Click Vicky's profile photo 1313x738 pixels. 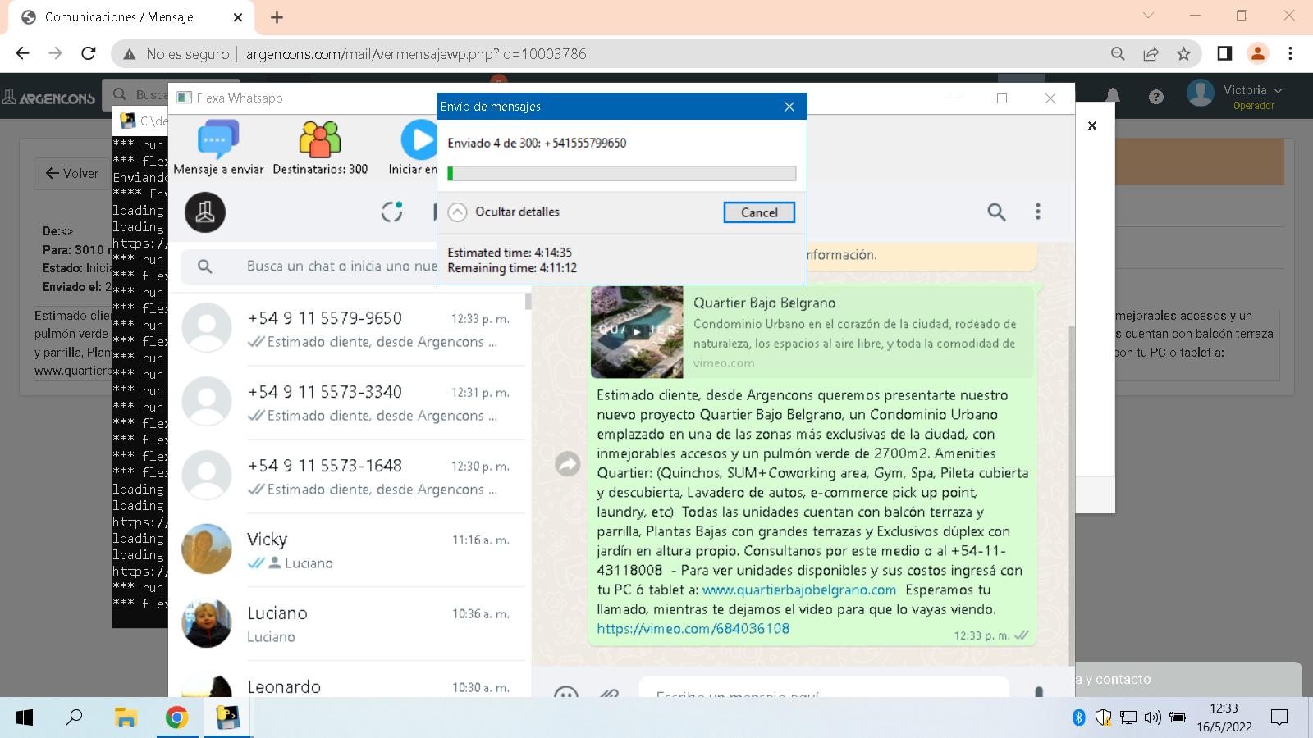(x=207, y=549)
